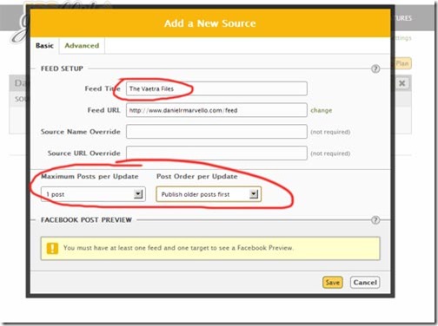Click '(not required)' beside Source Name Override

click(x=330, y=132)
